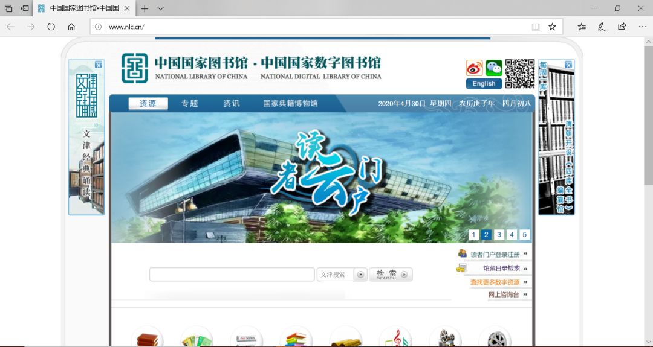Click the 读者云门户 banner image
This screenshot has width=653, height=347.
pos(322,178)
